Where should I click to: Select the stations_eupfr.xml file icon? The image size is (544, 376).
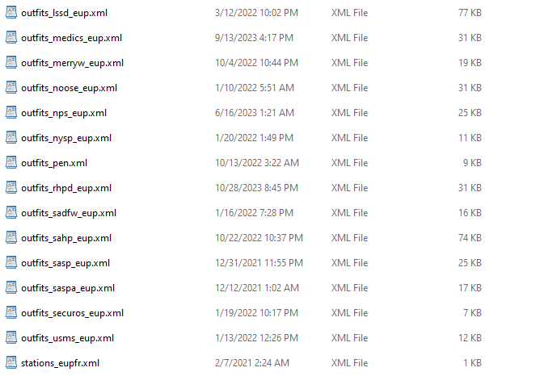11,362
